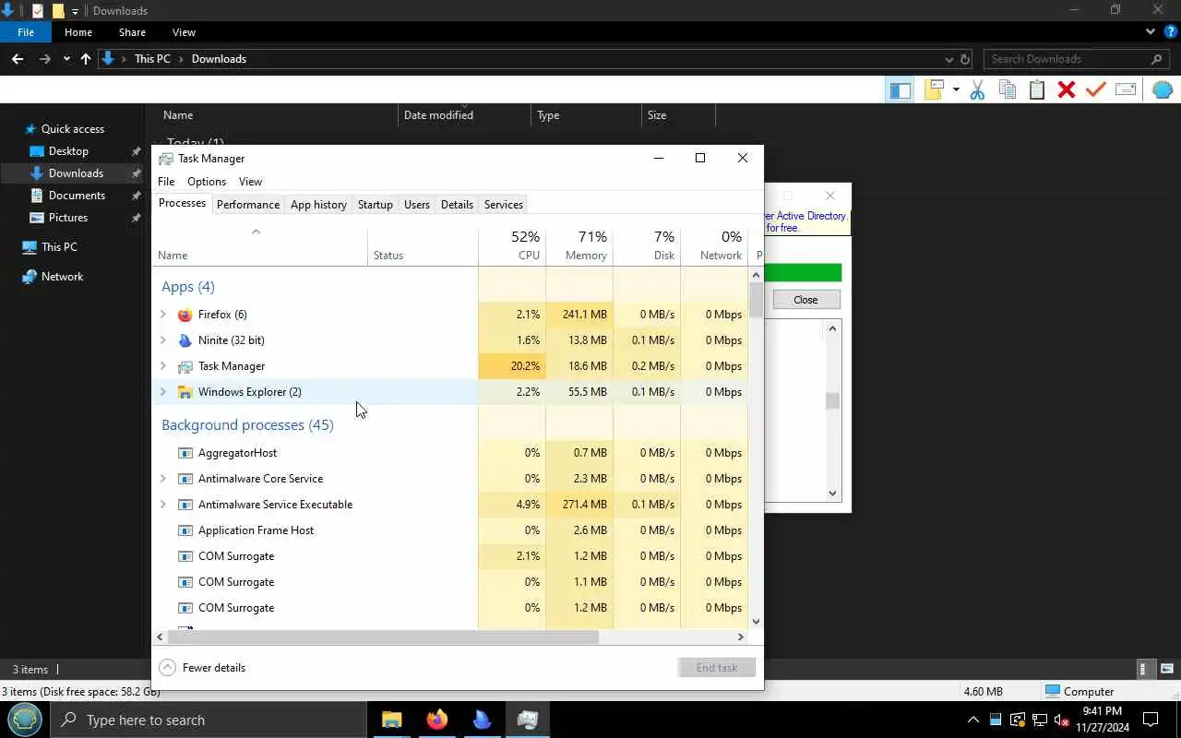Expand Antimalware Service Executable process
Viewport: 1181px width, 738px height.
(x=163, y=505)
